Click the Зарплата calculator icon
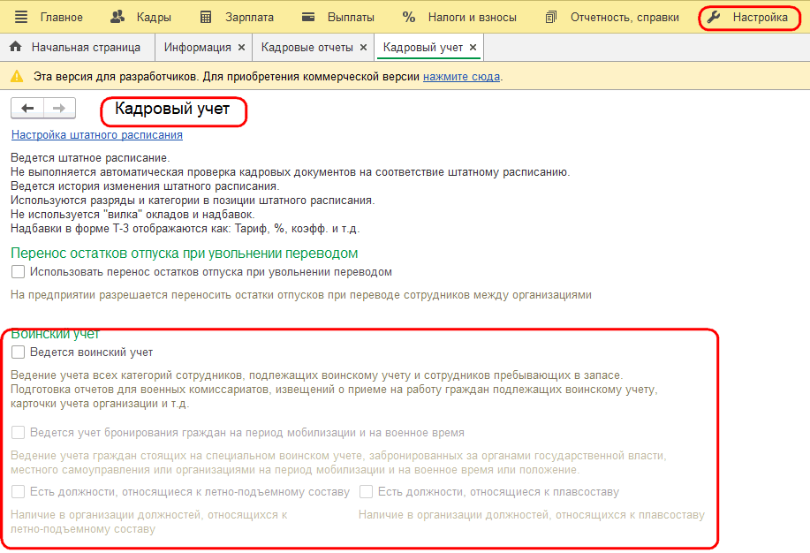 [206, 17]
